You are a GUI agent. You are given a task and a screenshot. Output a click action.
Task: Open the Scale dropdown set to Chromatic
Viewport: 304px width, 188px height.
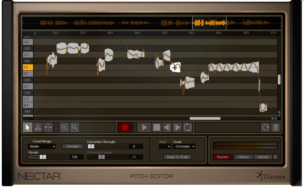(185, 146)
